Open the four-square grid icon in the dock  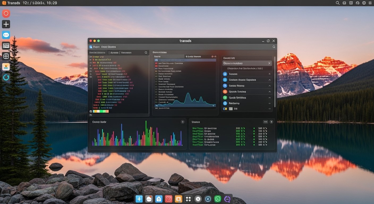188,199
